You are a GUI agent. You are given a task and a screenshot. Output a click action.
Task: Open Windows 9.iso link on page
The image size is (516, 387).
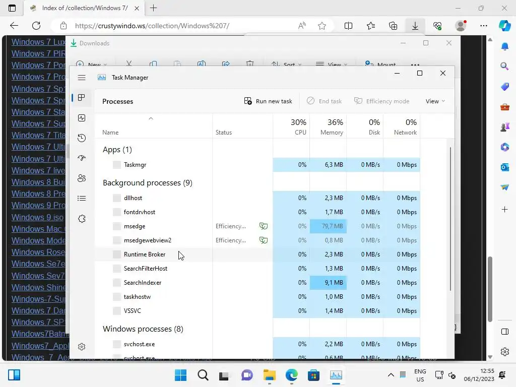tap(37, 217)
